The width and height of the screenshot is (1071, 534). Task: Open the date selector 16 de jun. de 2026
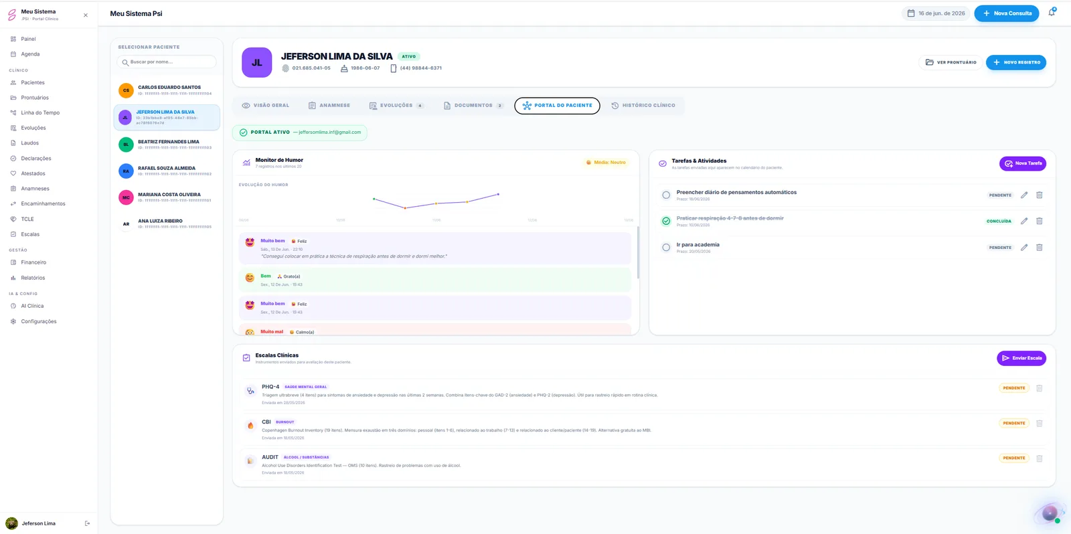tap(936, 13)
